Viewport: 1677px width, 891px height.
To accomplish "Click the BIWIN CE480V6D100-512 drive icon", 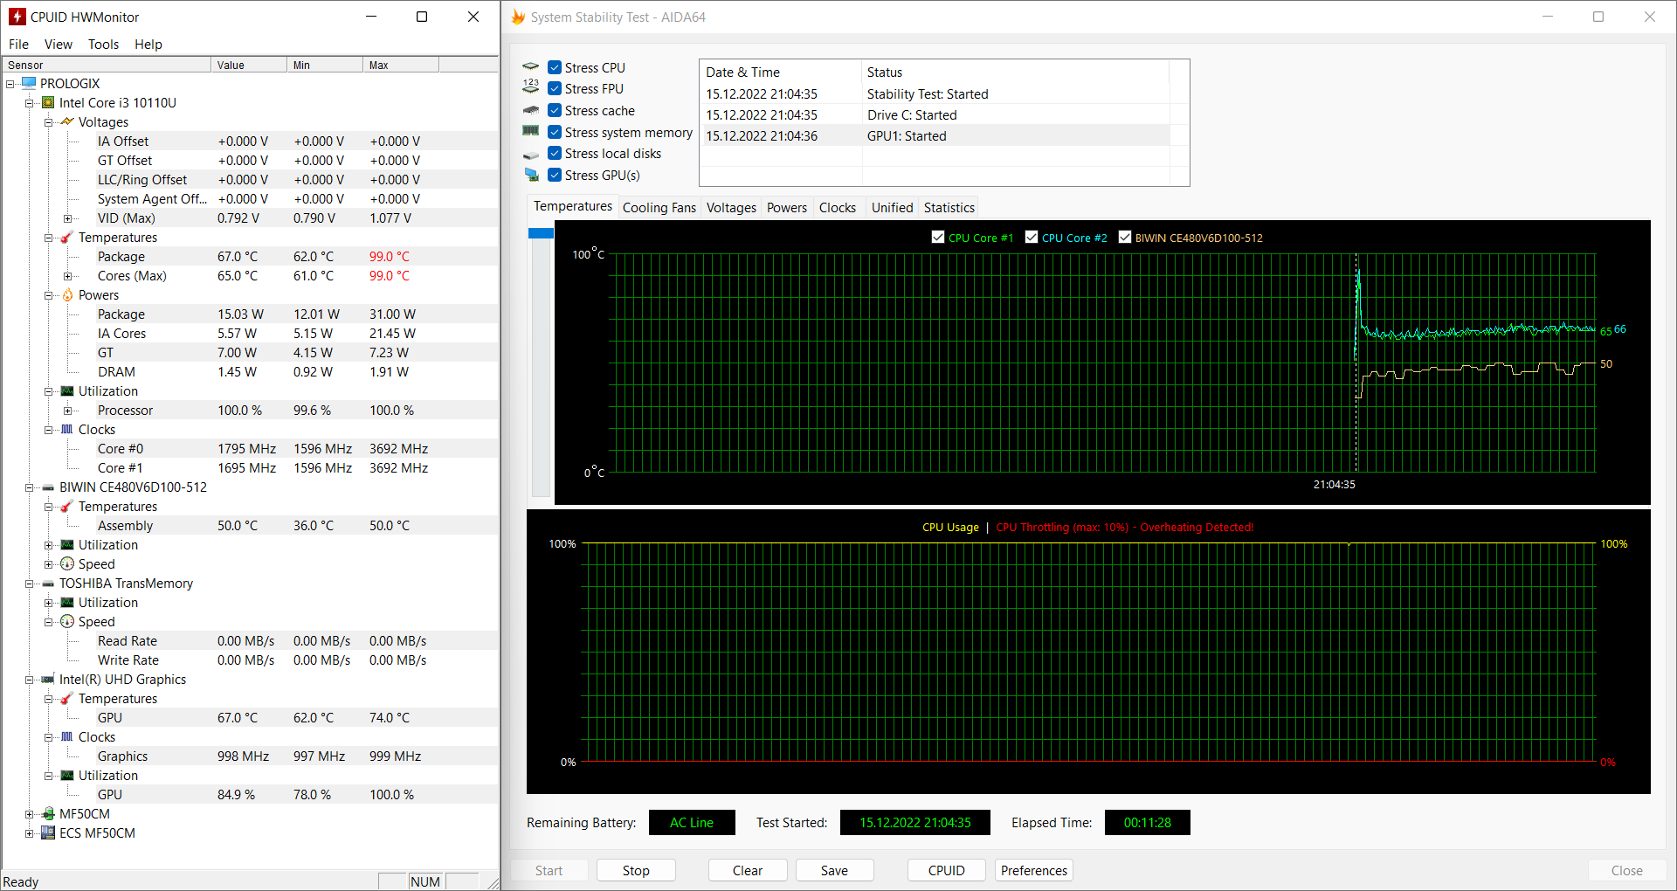I will point(49,487).
